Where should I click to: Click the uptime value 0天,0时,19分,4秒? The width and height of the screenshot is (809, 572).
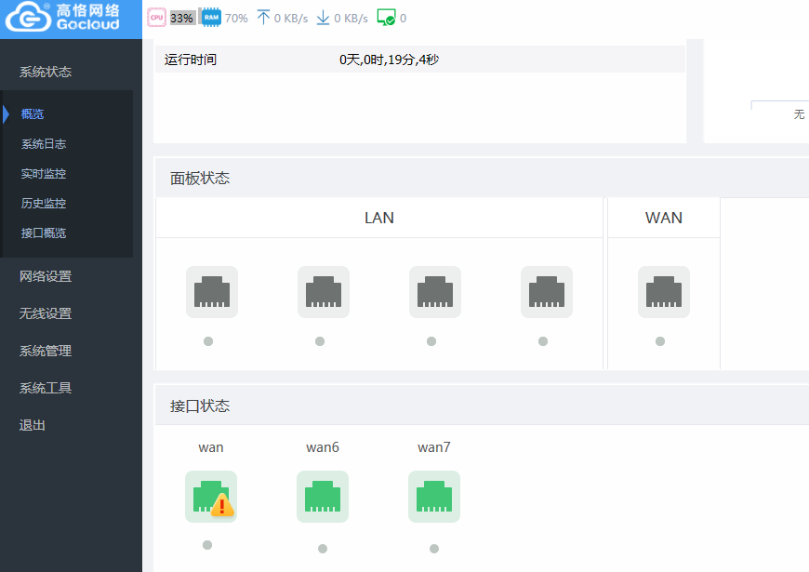pos(389,60)
